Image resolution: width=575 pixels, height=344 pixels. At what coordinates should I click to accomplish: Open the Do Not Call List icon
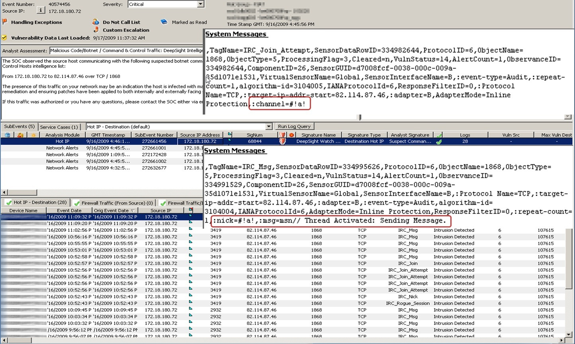coord(96,22)
